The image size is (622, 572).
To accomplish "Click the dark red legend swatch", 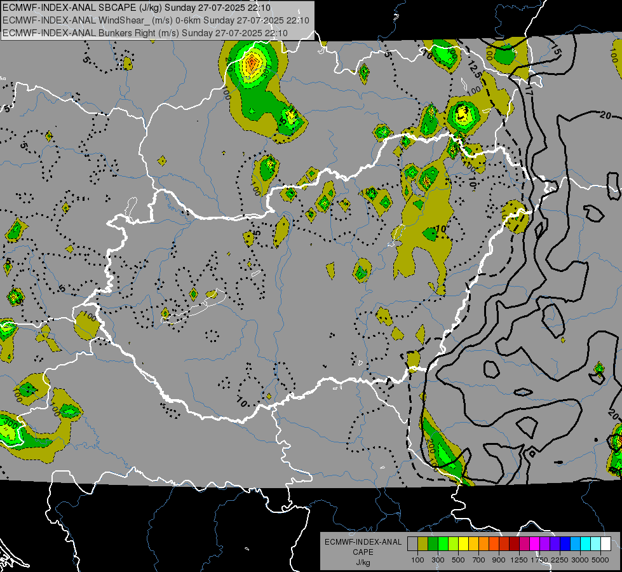I will click(x=515, y=543).
